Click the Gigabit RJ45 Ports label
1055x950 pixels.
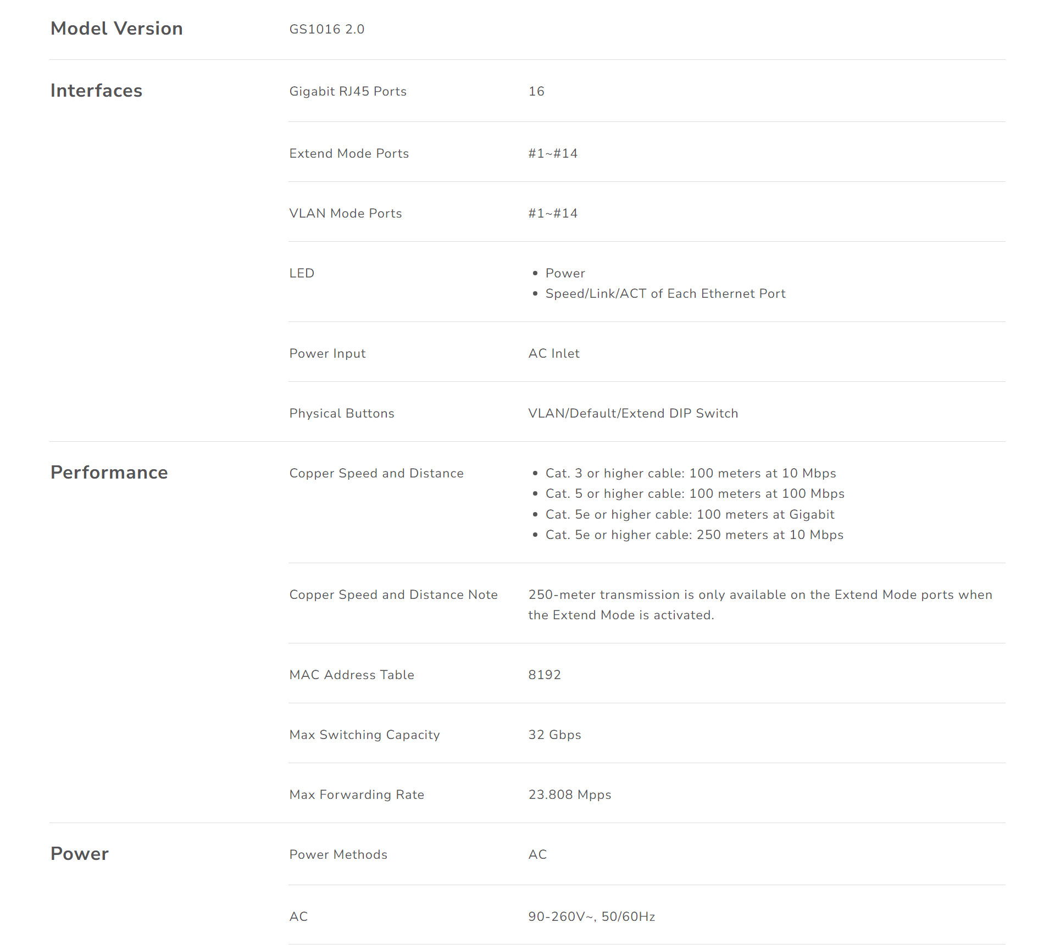click(x=348, y=91)
